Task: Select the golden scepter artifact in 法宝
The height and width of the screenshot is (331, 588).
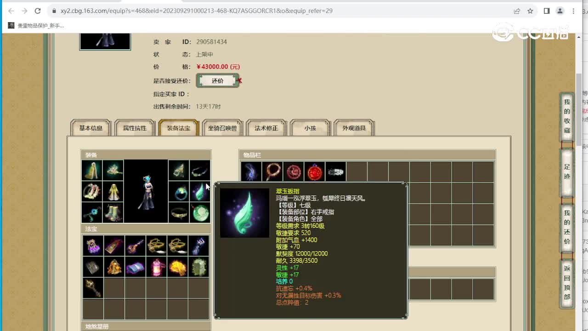Action: (x=93, y=288)
